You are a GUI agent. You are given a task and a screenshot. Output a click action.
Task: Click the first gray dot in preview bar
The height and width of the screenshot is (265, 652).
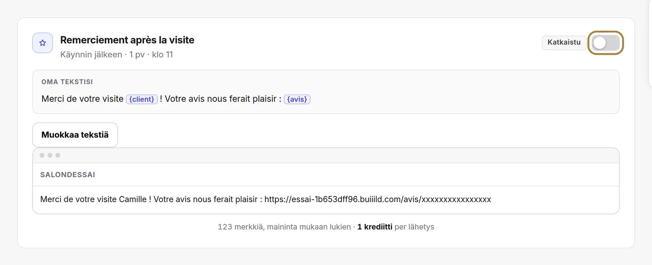(x=42, y=156)
